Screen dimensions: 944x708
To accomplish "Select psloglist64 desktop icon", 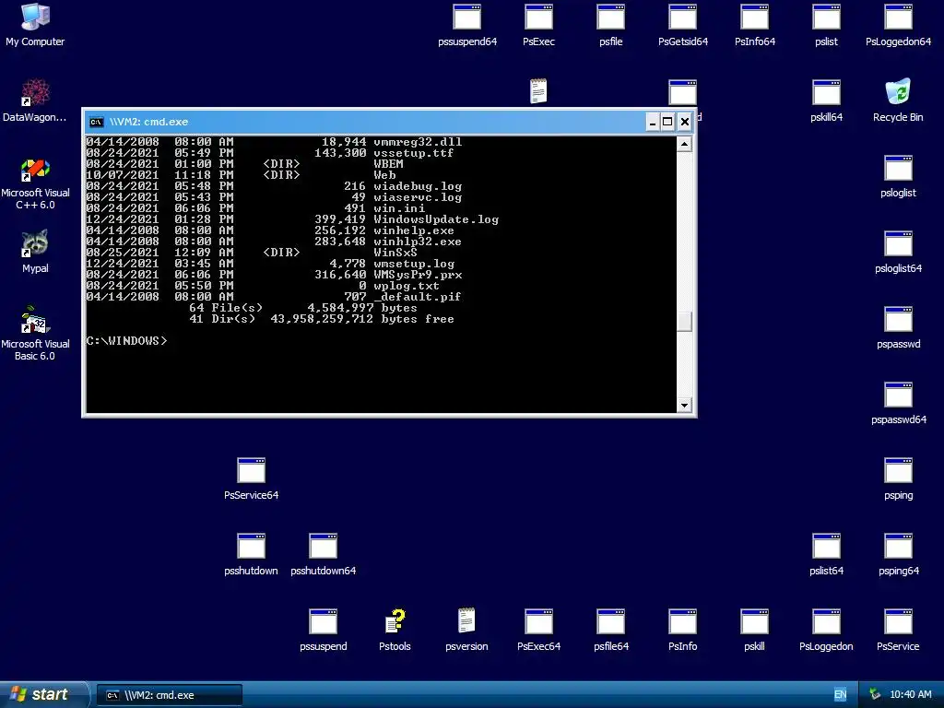I will (x=898, y=252).
